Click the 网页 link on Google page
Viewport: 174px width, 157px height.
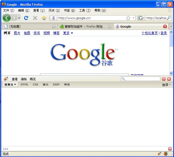click(x=7, y=33)
